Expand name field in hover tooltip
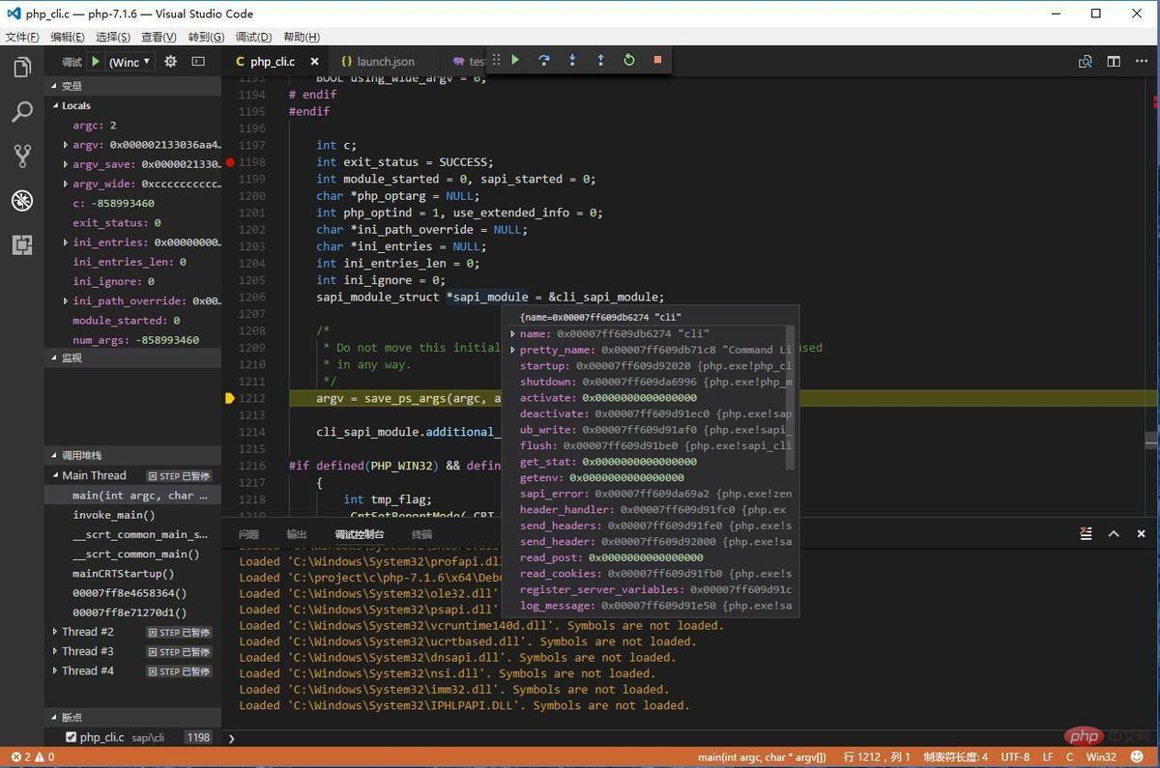 (513, 333)
